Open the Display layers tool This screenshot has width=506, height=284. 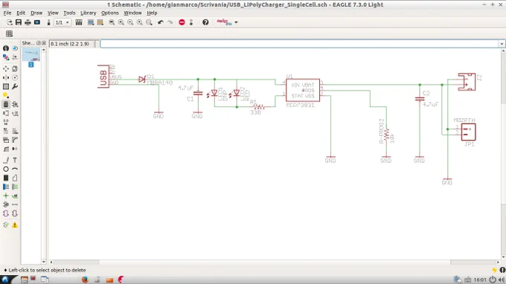click(x=6, y=57)
